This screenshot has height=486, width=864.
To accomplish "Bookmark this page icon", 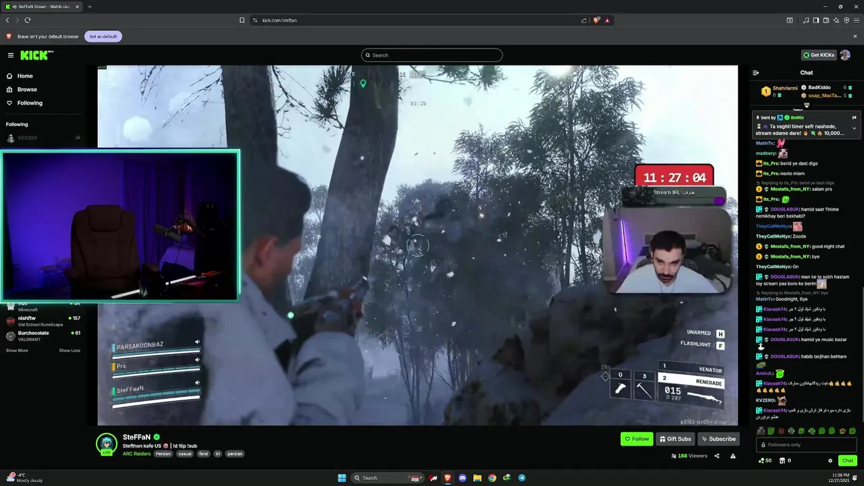I will (x=242, y=20).
